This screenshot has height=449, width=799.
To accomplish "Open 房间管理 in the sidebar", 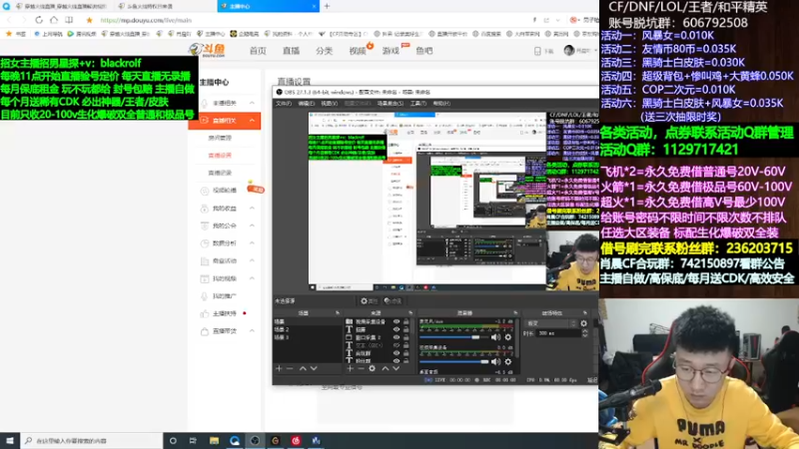I will coord(220,138).
